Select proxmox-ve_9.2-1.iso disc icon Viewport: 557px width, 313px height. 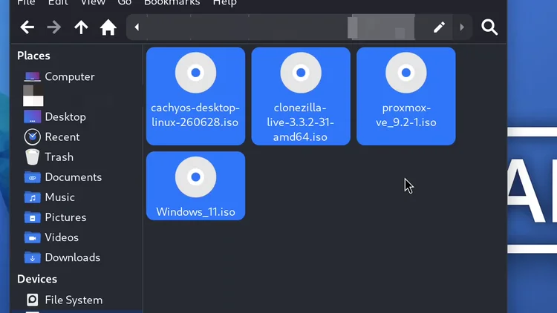click(406, 73)
